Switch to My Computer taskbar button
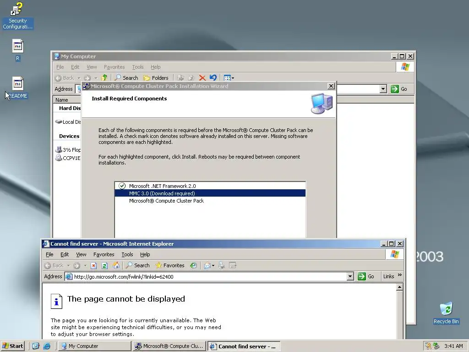 94,346
